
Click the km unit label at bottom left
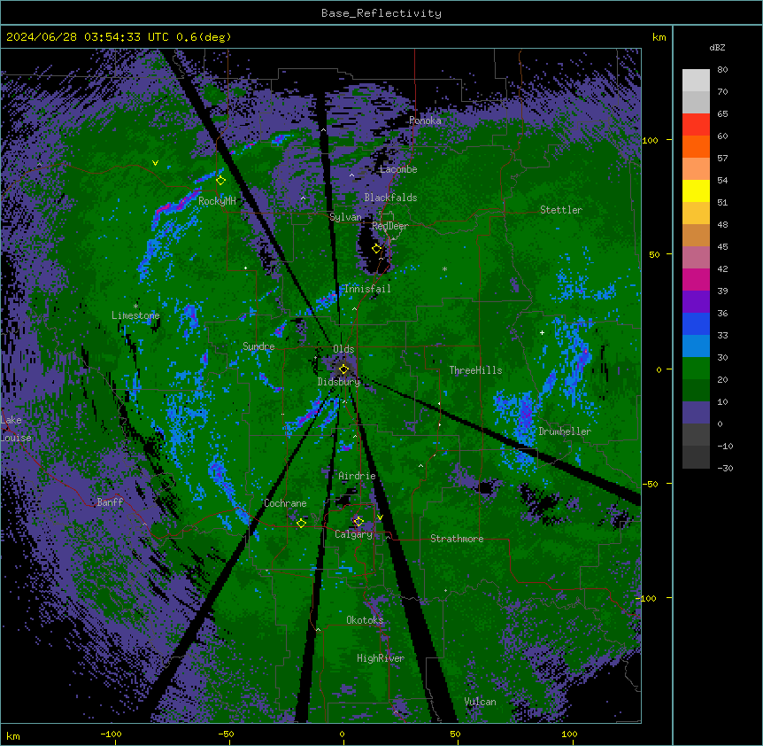point(13,735)
